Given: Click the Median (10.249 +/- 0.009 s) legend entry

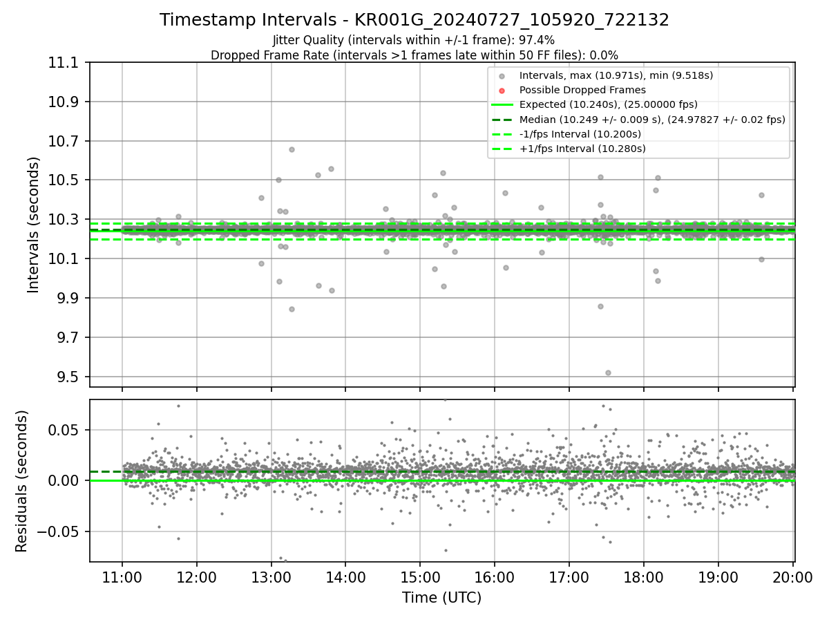Looking at the screenshot, I should 652,119.
